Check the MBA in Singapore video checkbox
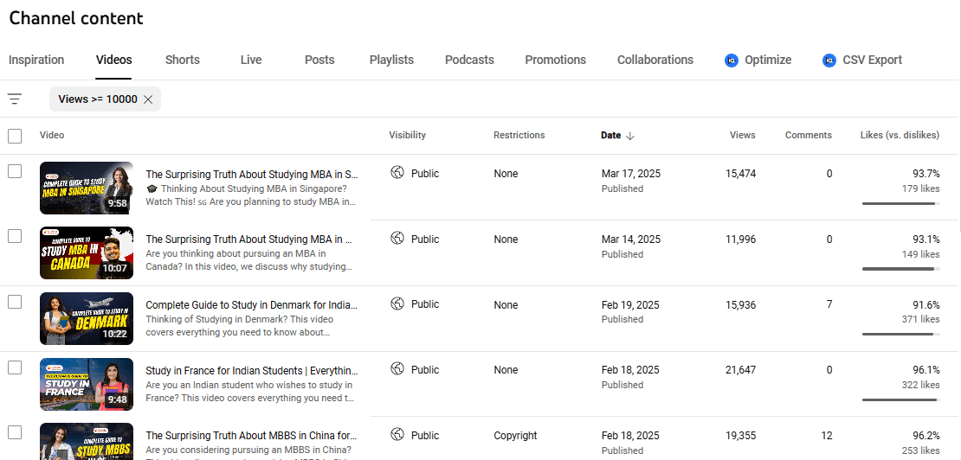 [15, 171]
